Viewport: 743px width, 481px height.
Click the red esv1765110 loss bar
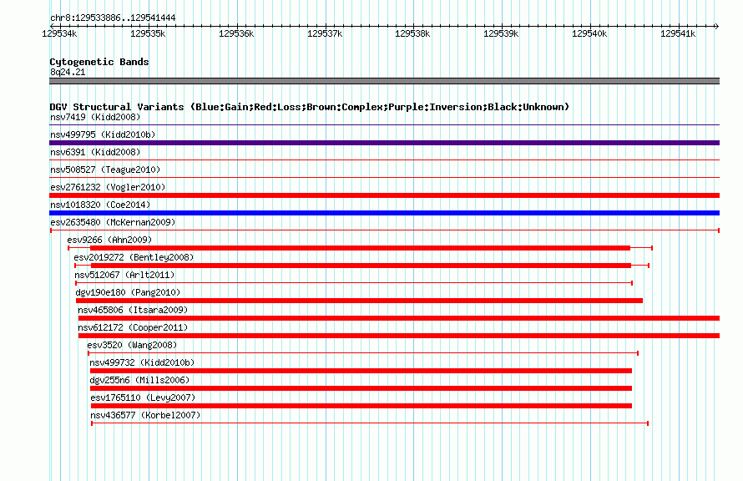(x=361, y=406)
